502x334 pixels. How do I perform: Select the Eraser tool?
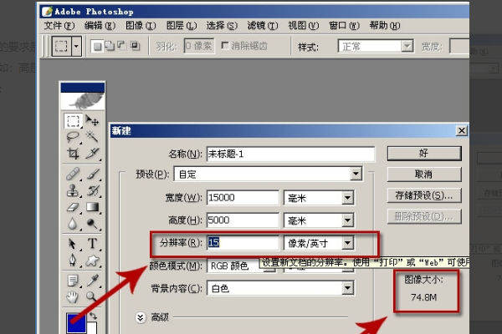73,207
